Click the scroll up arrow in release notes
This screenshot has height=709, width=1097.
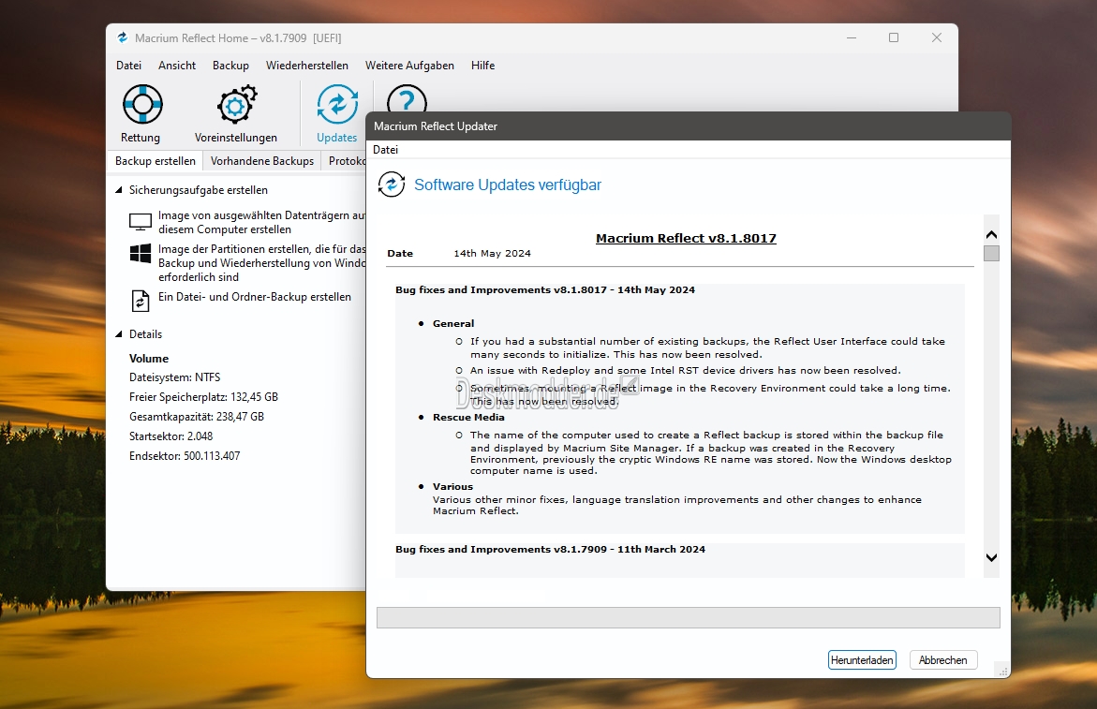[991, 234]
